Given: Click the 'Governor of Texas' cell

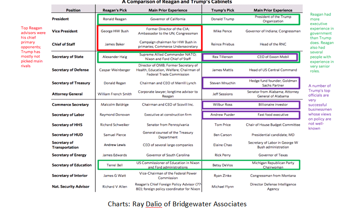Looking at the screenshot, I should click(x=273, y=155).
